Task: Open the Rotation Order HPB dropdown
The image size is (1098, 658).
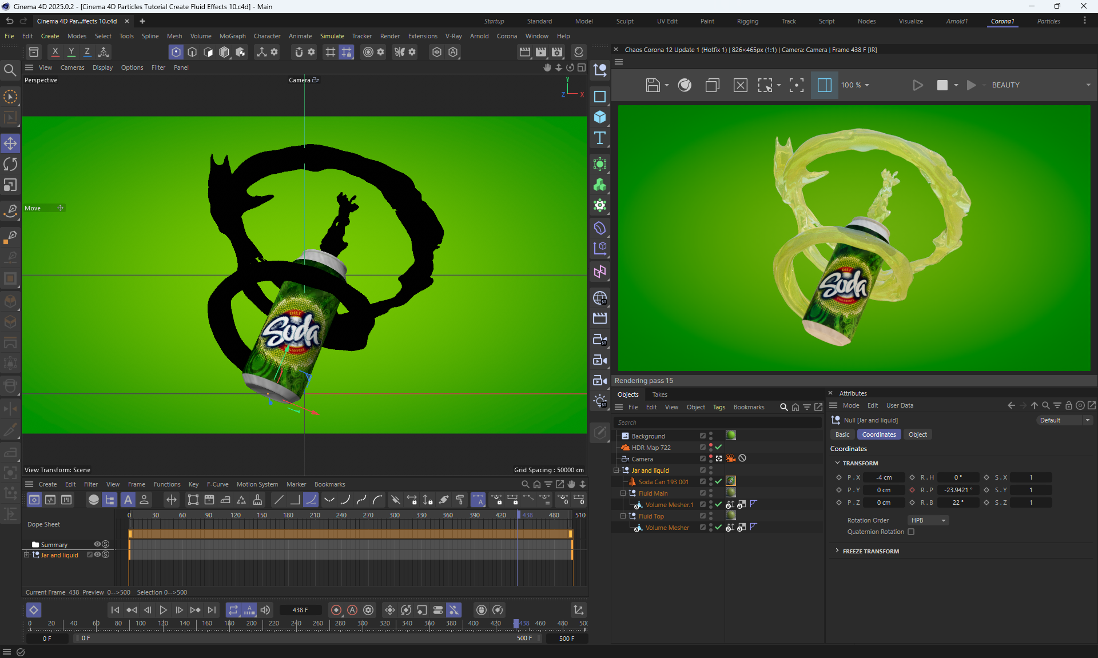Action: coord(928,520)
